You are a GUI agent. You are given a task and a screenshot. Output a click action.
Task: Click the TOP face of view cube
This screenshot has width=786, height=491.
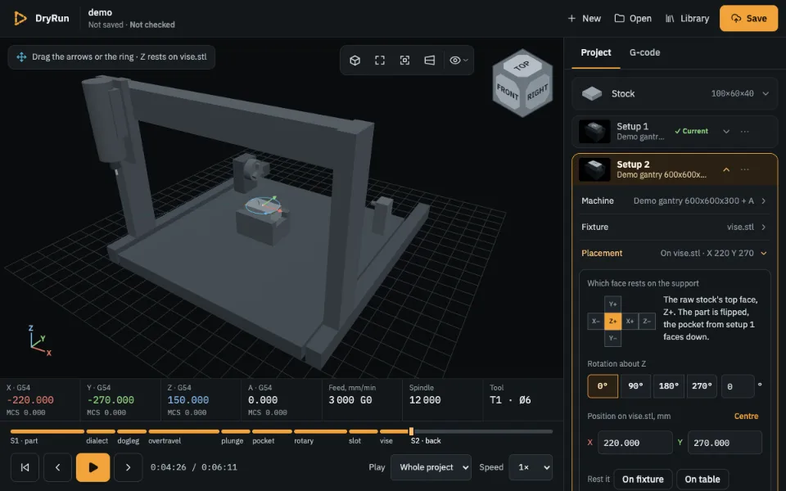point(522,65)
